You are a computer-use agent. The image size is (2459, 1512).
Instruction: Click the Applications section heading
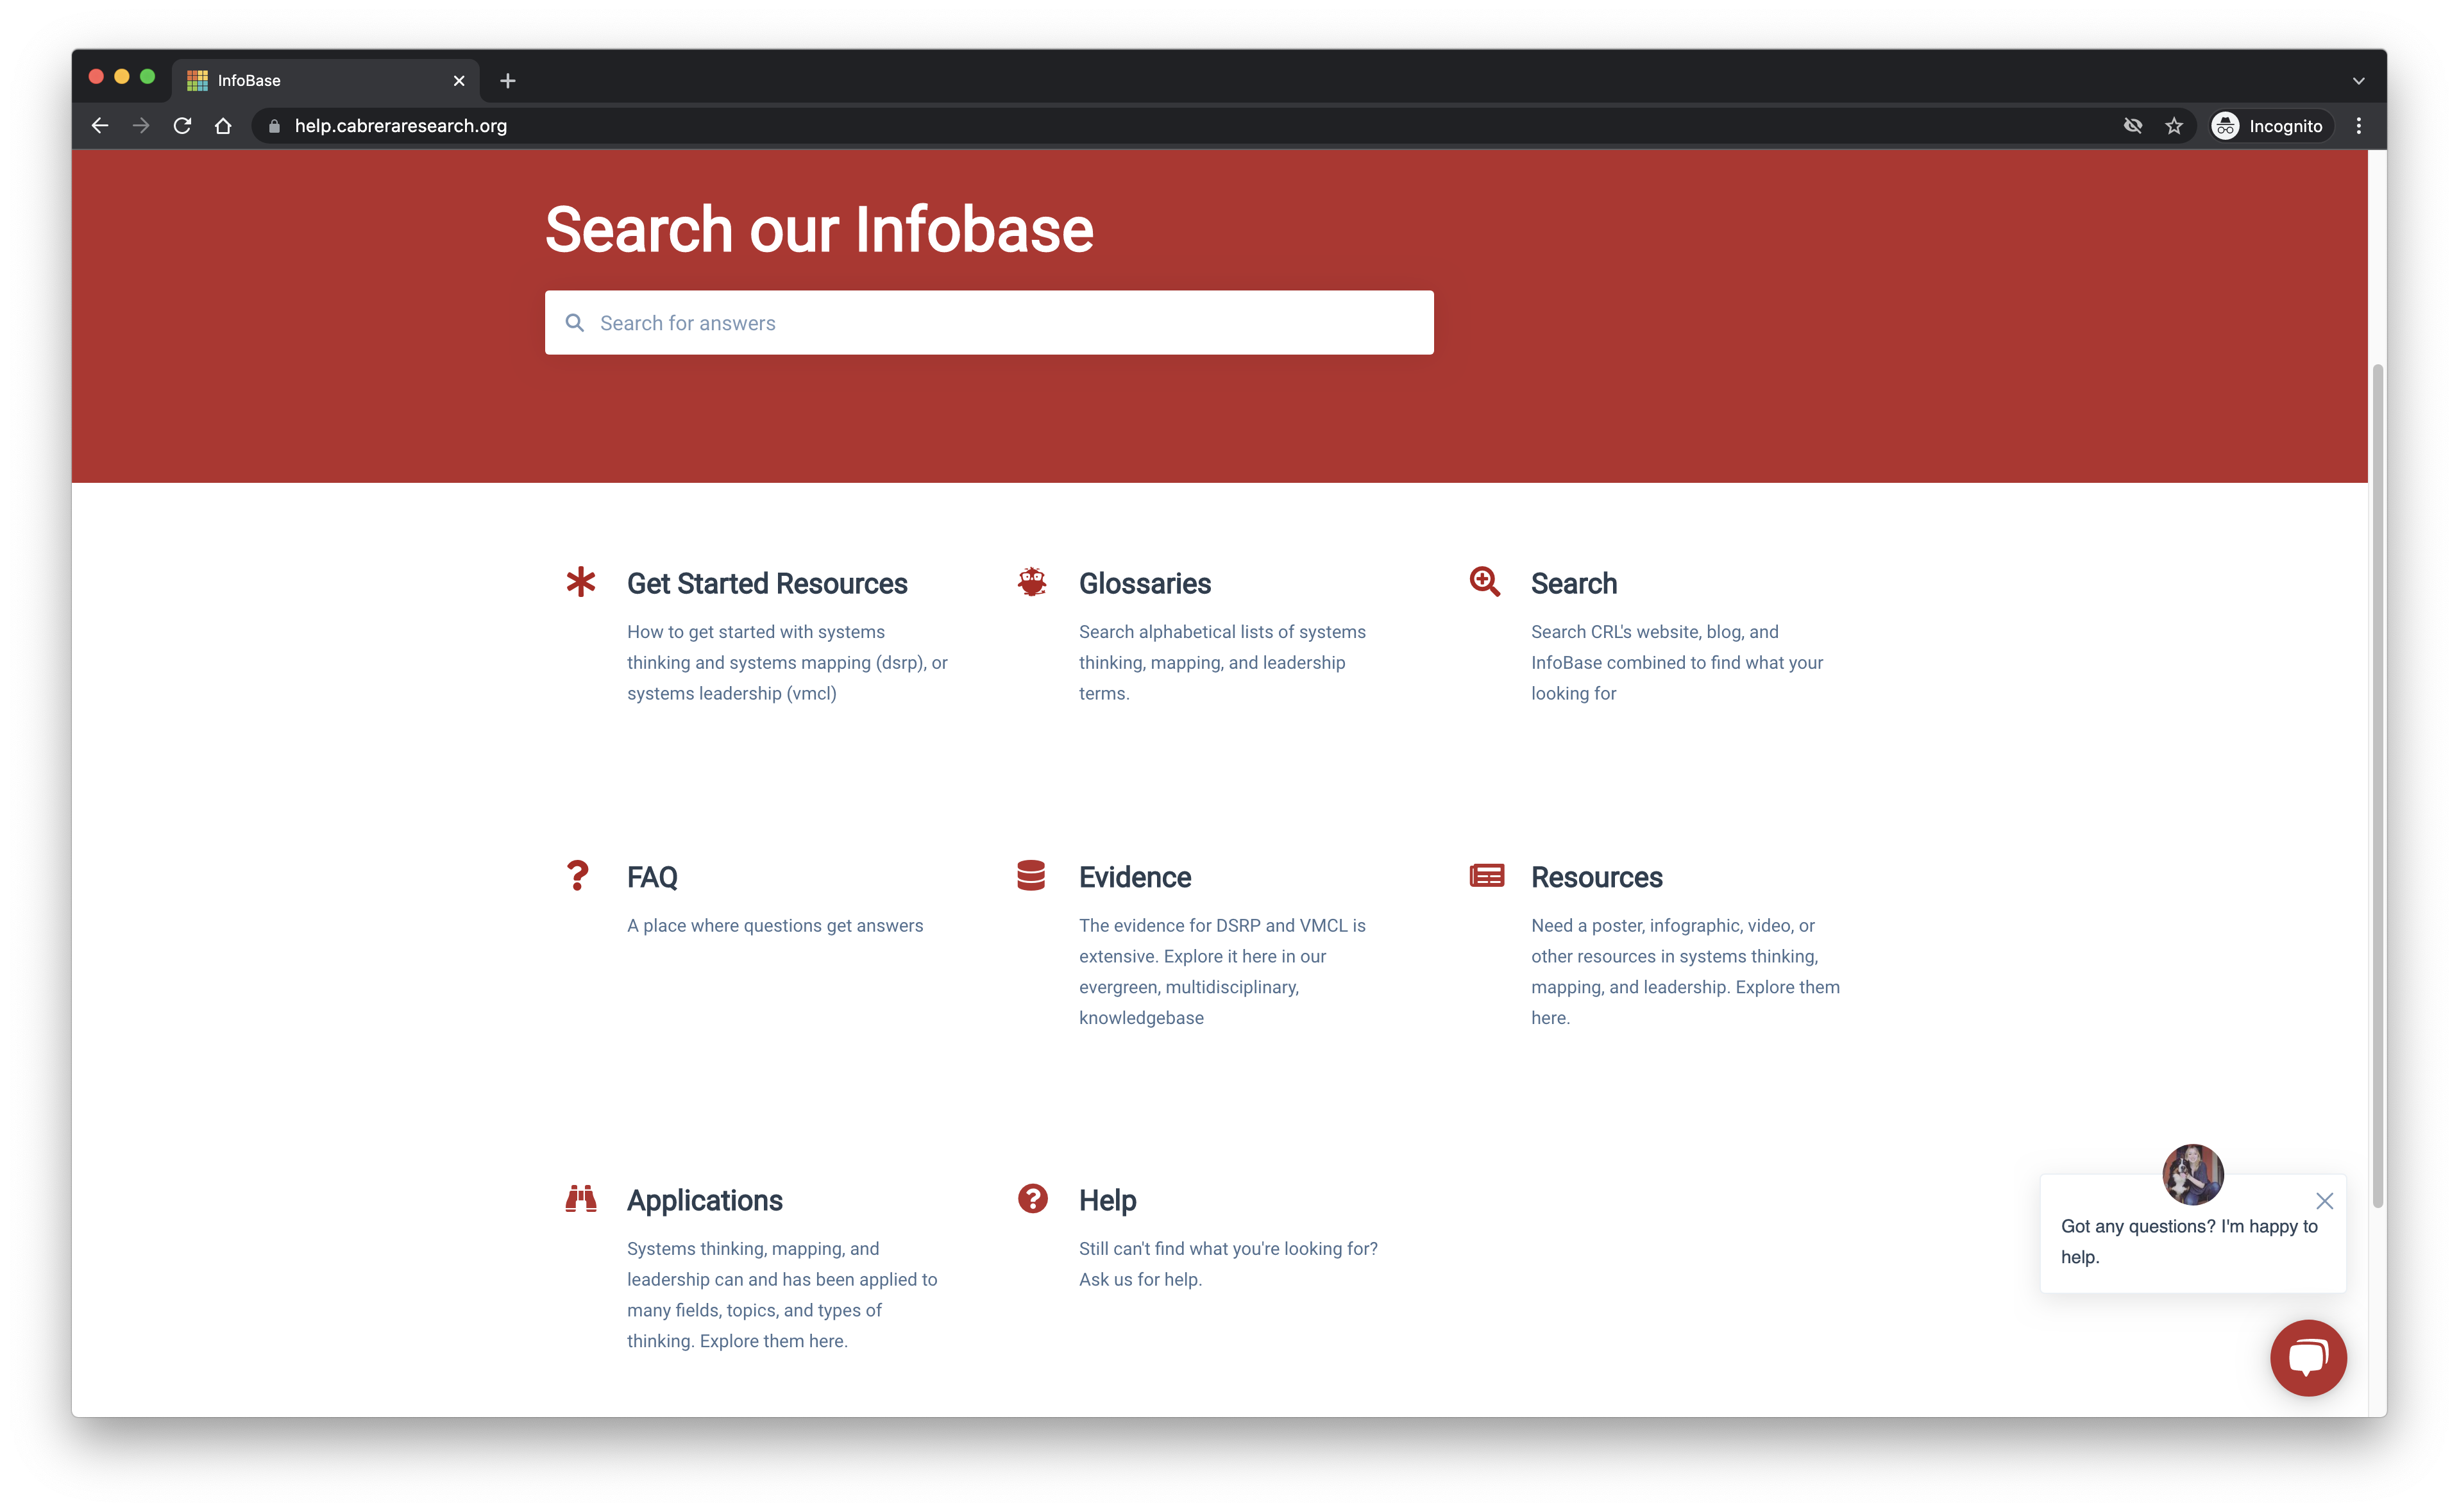pyautogui.click(x=704, y=1201)
